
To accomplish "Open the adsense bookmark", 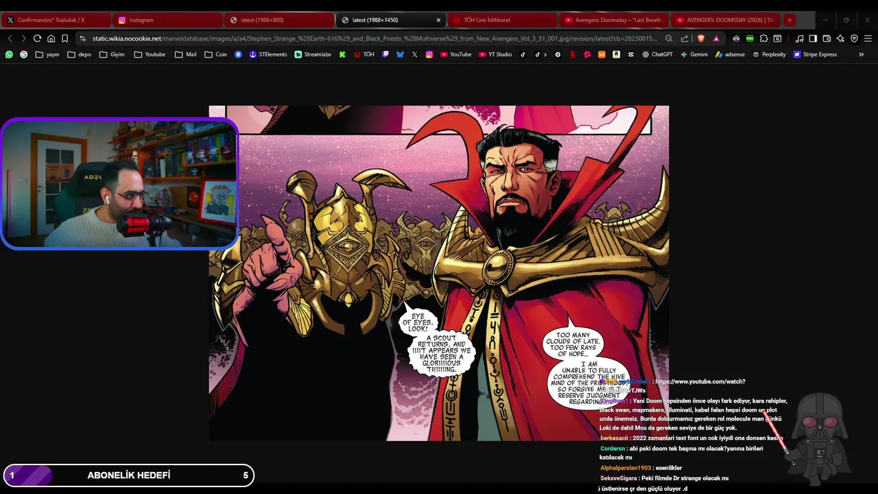I will click(x=730, y=54).
